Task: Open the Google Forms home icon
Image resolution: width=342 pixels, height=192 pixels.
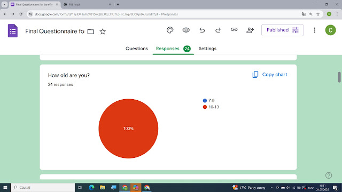Action: click(13, 31)
